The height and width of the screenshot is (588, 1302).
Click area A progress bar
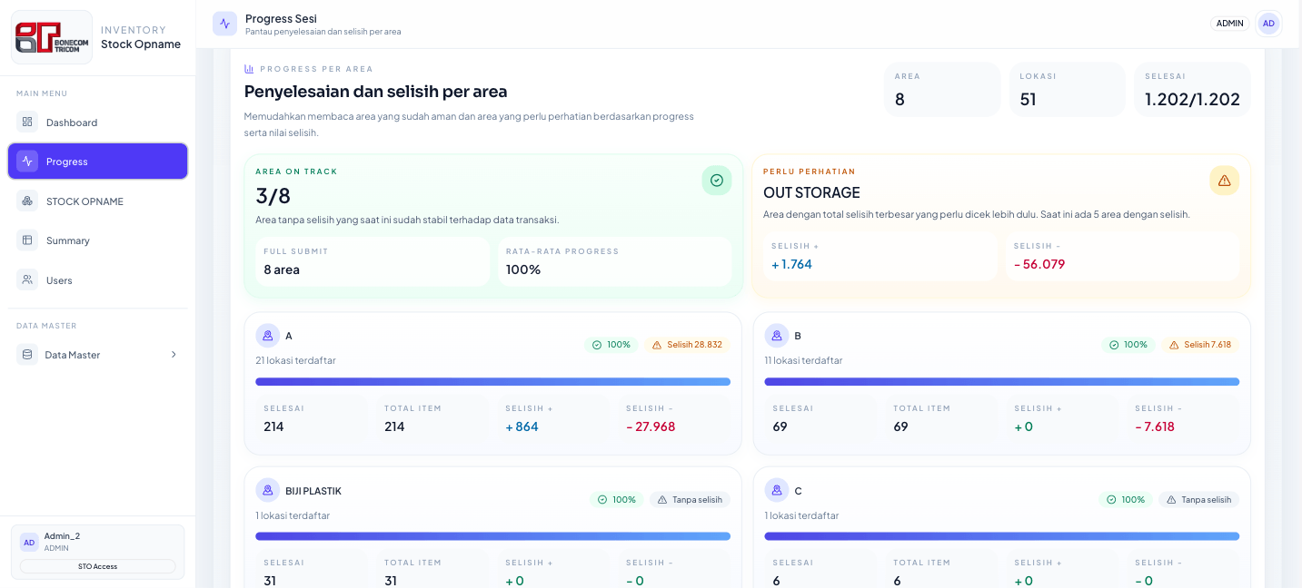coord(492,382)
